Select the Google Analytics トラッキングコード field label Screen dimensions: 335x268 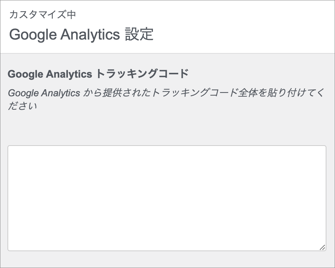[x=98, y=74]
